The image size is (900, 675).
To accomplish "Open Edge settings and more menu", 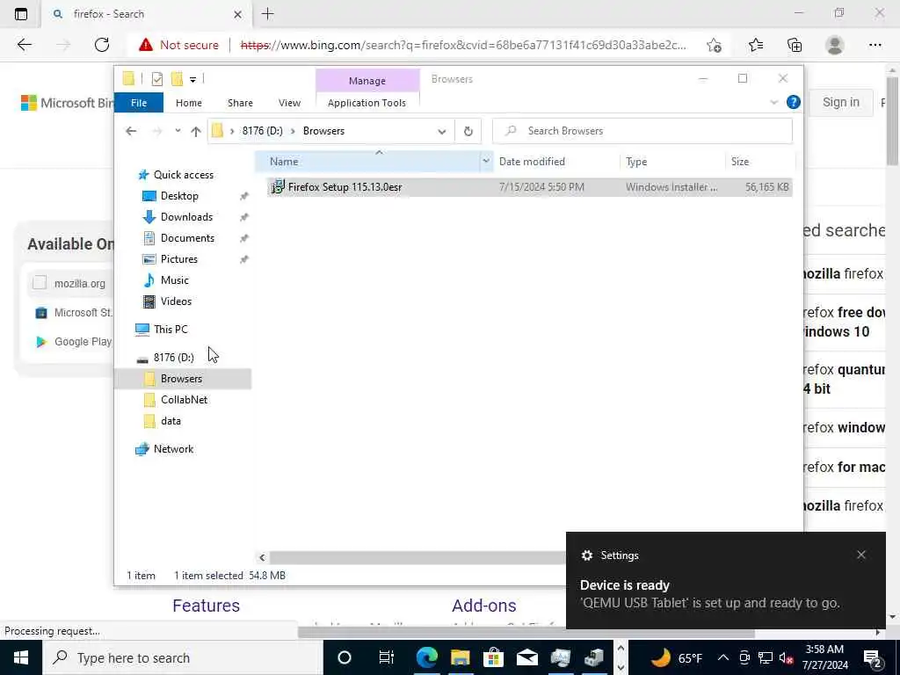I will tap(875, 45).
